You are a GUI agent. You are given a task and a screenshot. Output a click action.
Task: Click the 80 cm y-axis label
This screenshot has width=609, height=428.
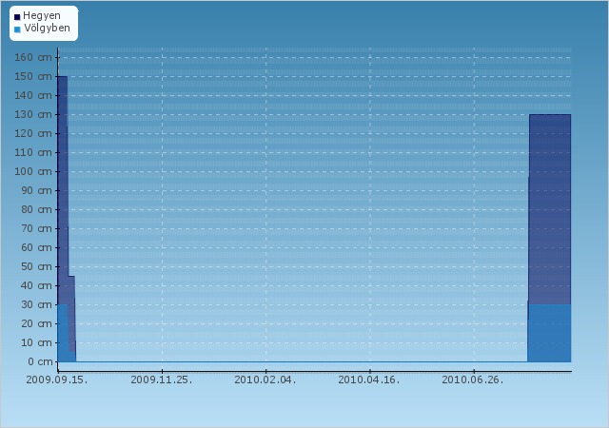coord(36,210)
